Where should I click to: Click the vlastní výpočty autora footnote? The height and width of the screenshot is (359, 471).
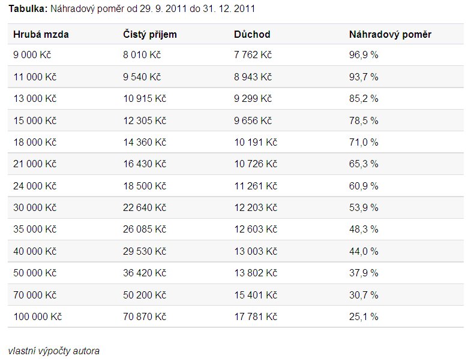[x=53, y=351]
